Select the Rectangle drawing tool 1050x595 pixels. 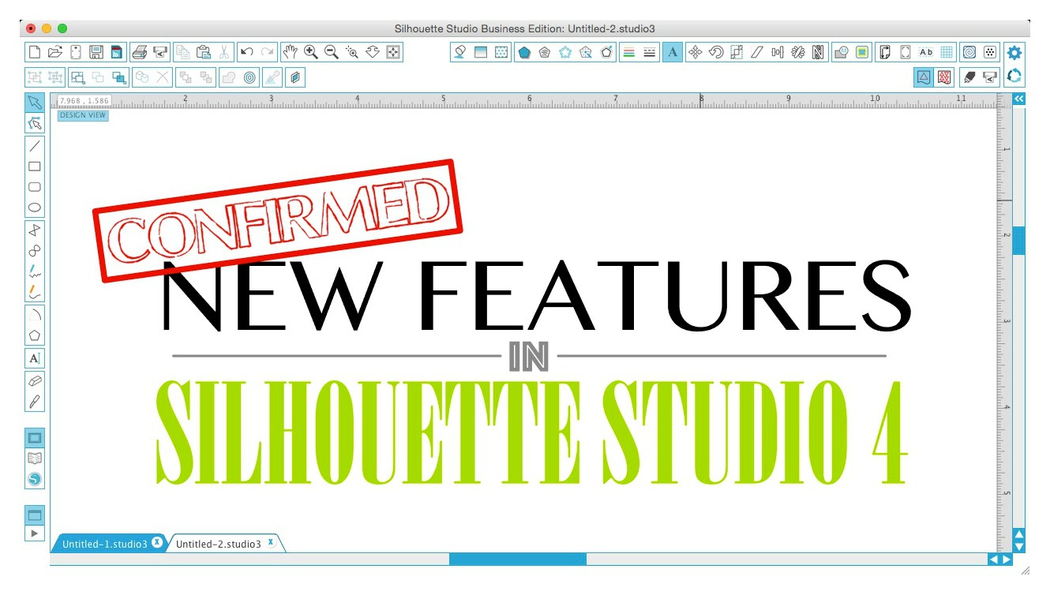(x=35, y=167)
